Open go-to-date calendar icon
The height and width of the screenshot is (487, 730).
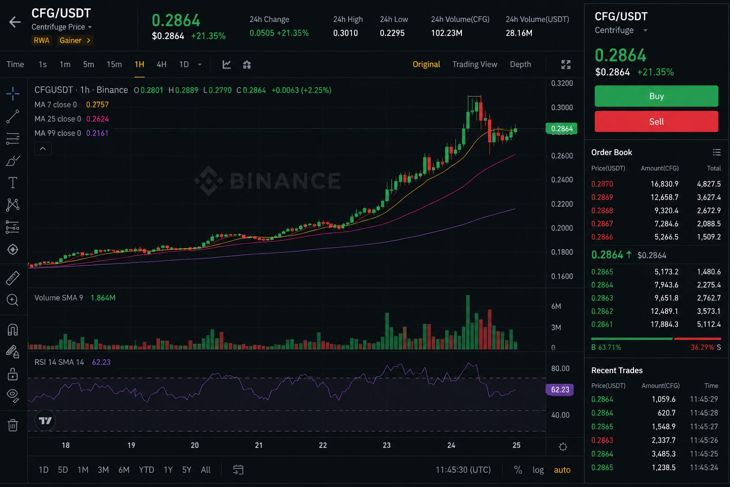[x=238, y=470]
